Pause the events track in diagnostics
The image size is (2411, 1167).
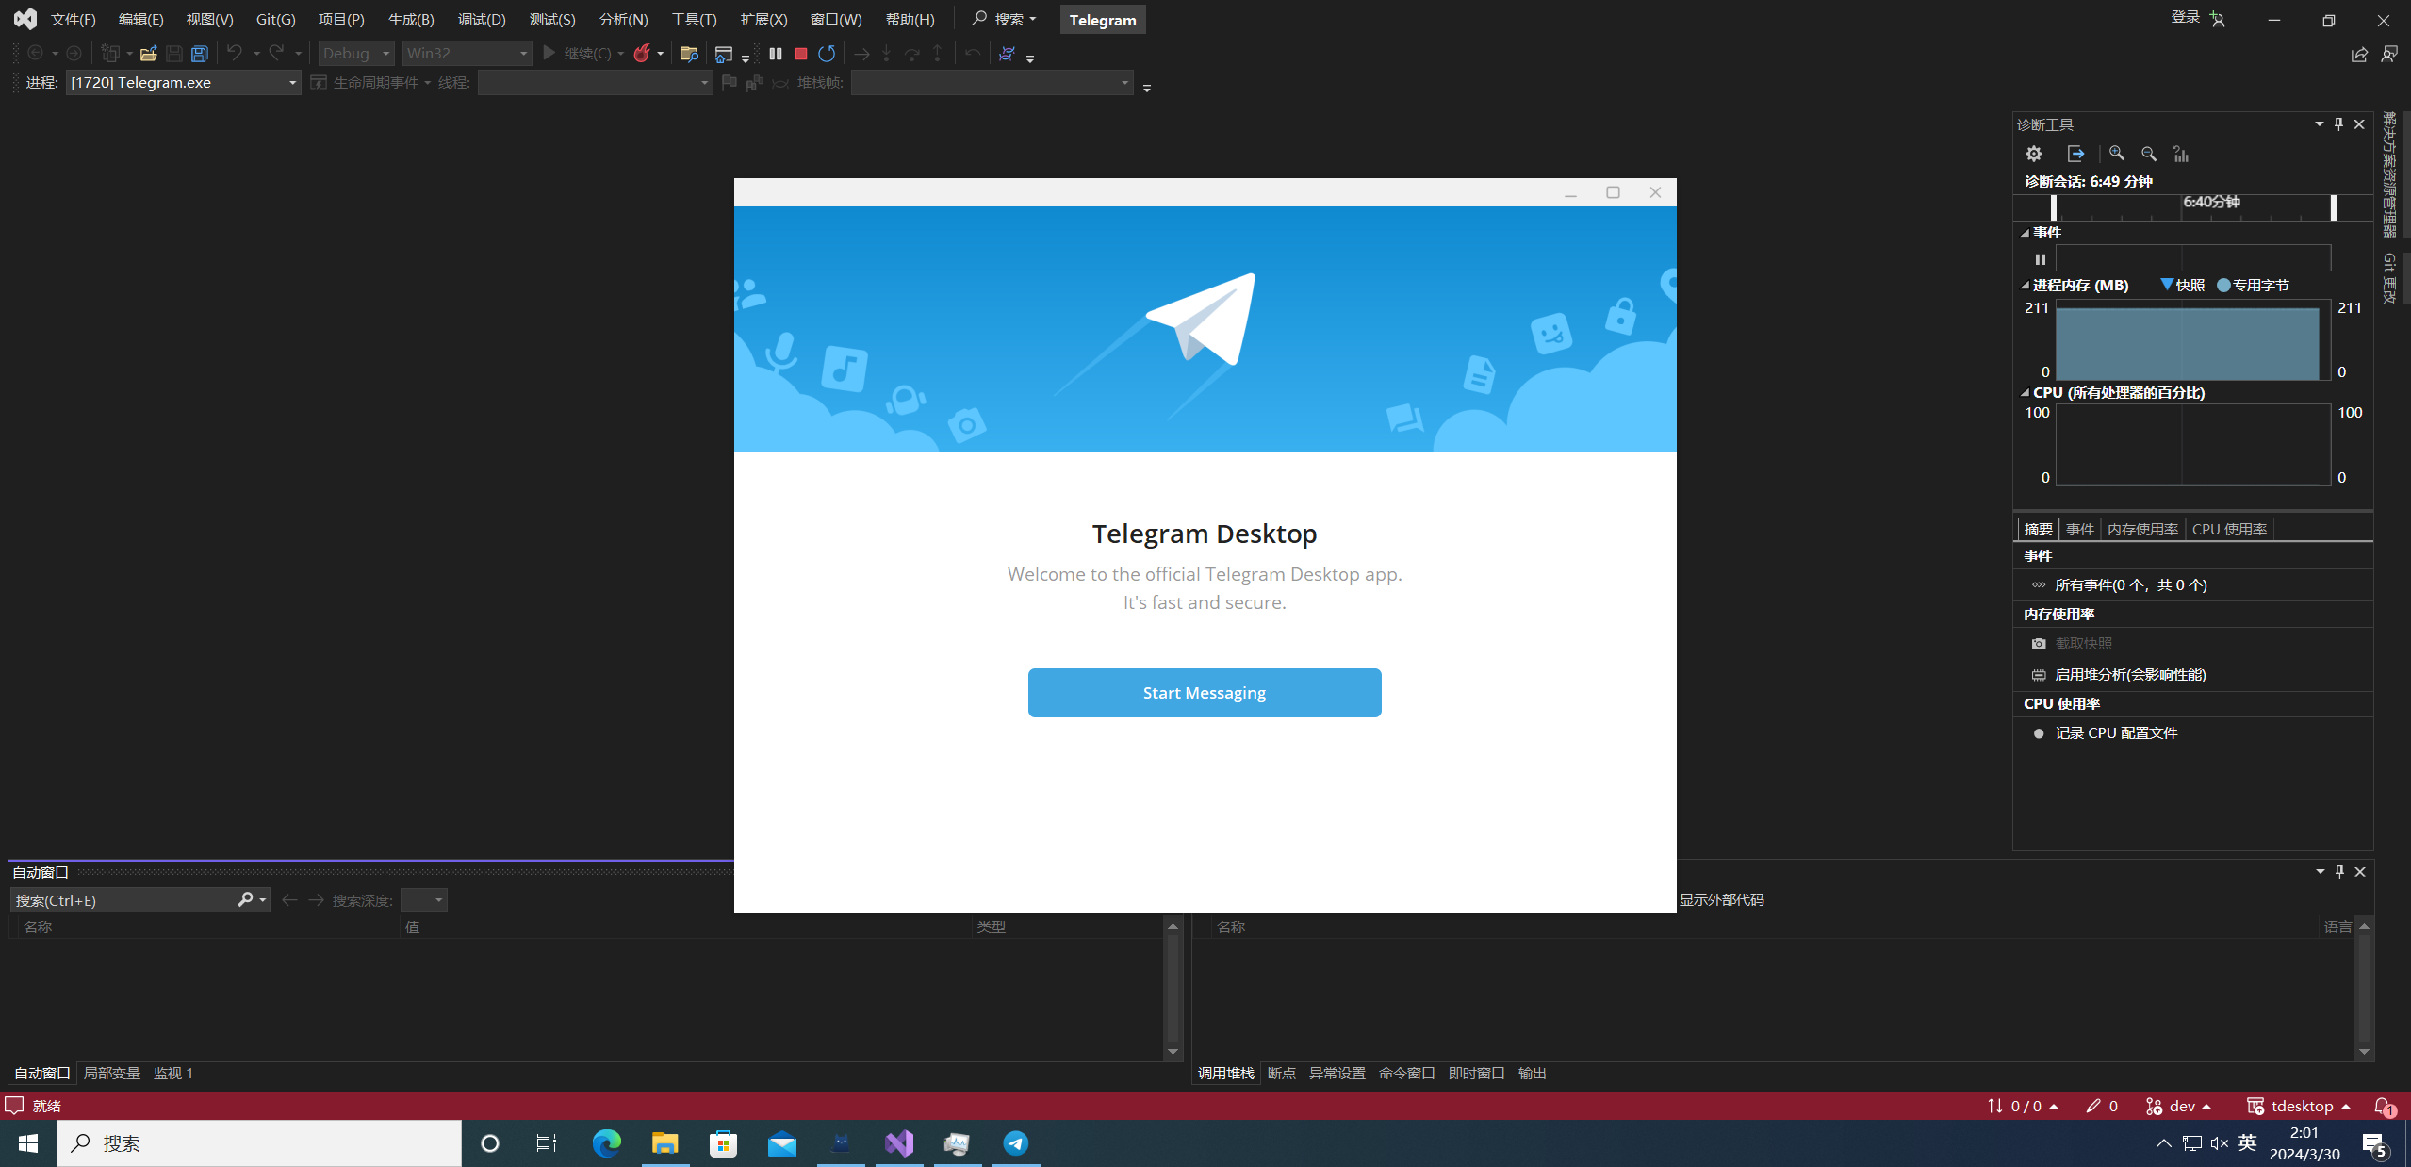point(2041,259)
